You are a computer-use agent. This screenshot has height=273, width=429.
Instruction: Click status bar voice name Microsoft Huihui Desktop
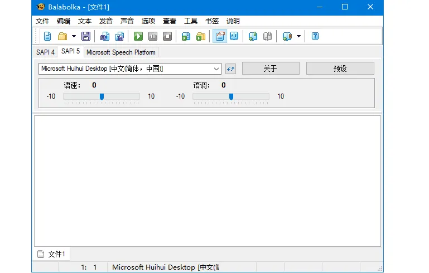[166, 267]
